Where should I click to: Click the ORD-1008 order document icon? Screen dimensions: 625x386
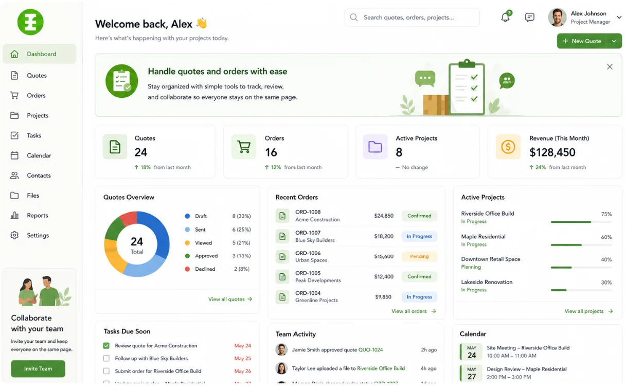tap(282, 216)
